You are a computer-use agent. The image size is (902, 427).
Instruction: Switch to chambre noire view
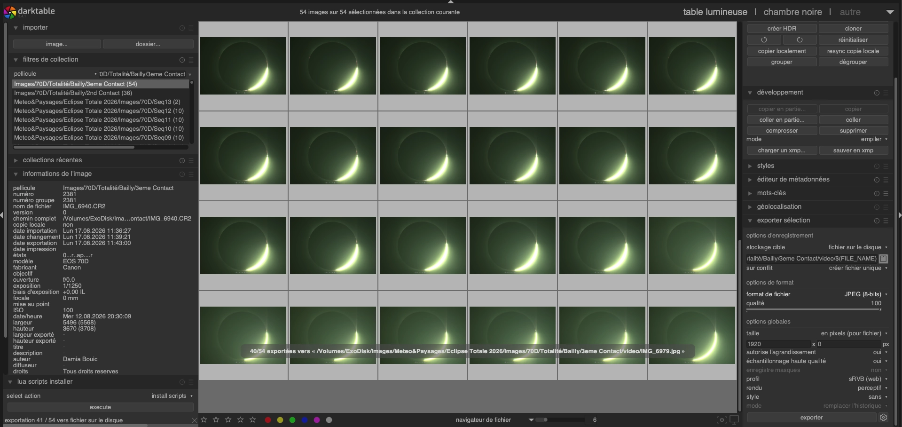pos(792,12)
